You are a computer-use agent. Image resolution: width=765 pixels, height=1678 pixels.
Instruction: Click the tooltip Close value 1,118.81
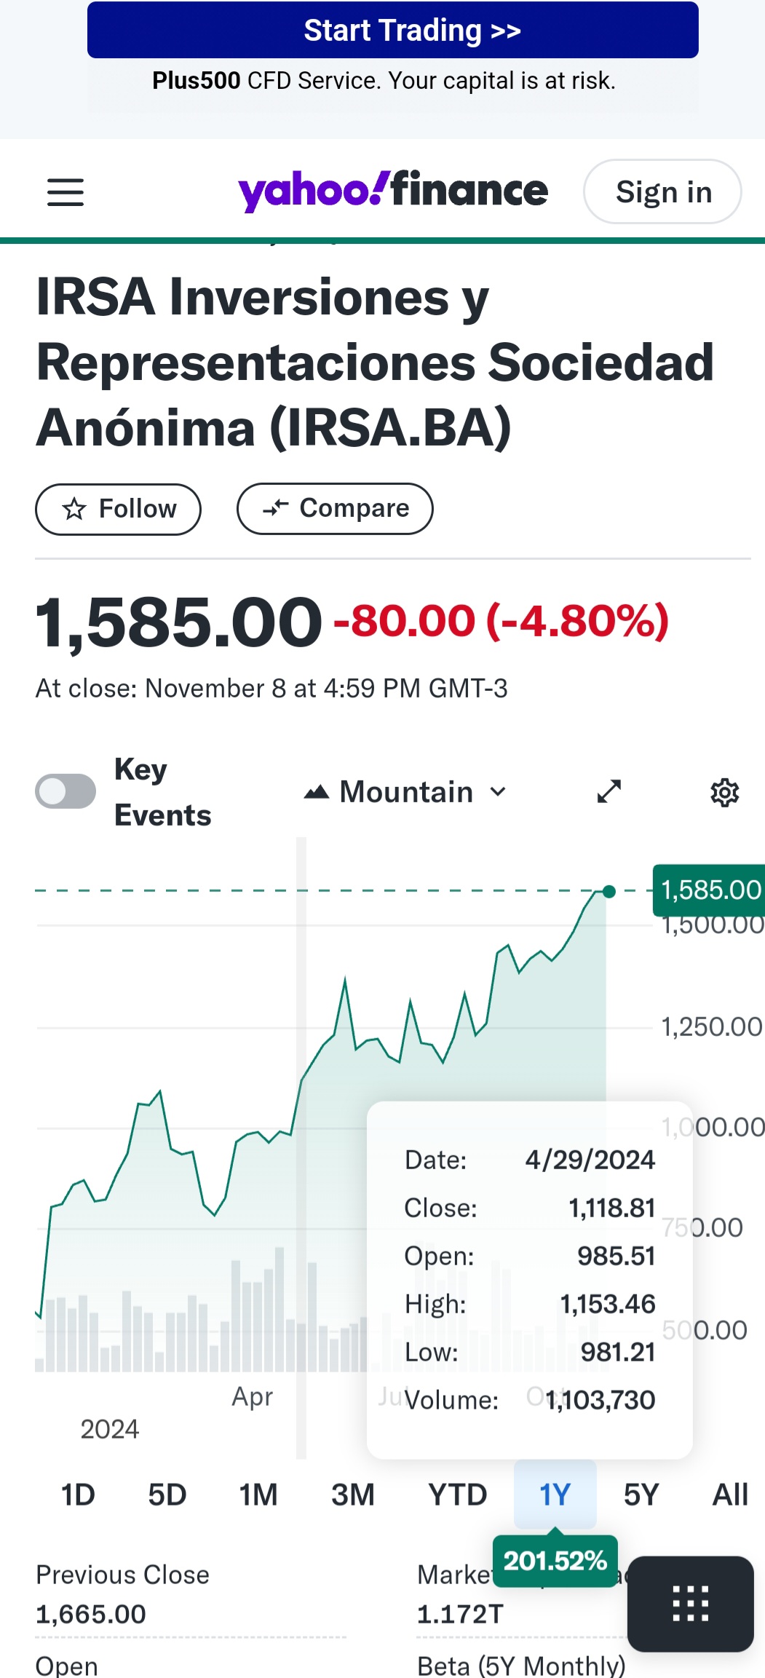(611, 1208)
